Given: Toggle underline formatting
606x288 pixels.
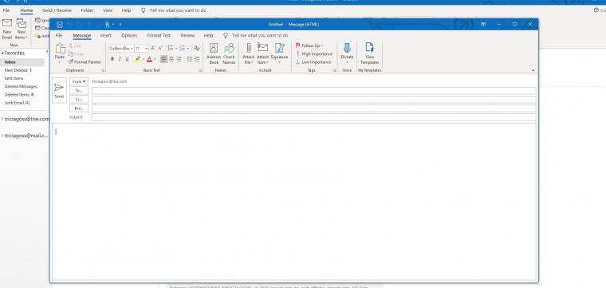Looking at the screenshot, I should coord(127,59).
